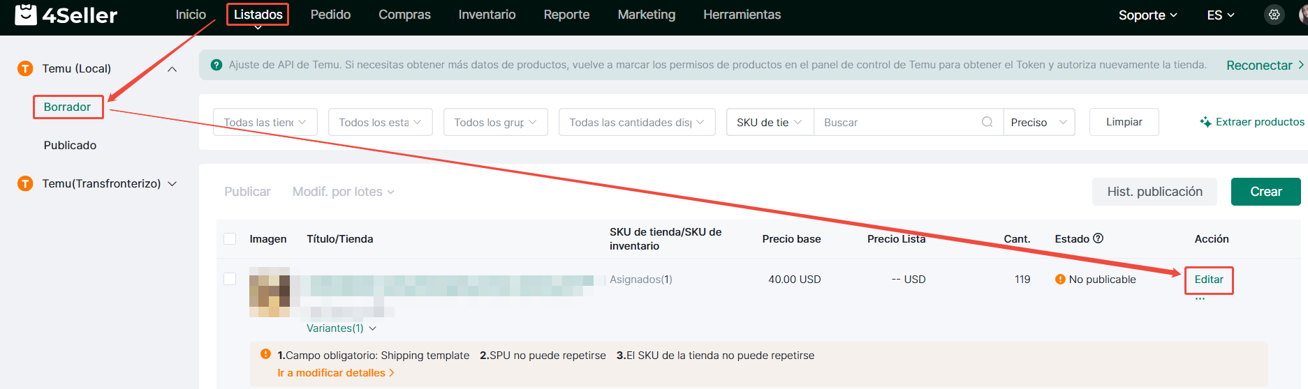Image resolution: width=1308 pixels, height=389 pixels.
Task: Click Ir a modificar detalles link
Action: [336, 373]
